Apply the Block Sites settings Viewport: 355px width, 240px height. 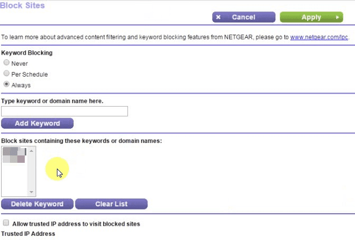click(311, 17)
